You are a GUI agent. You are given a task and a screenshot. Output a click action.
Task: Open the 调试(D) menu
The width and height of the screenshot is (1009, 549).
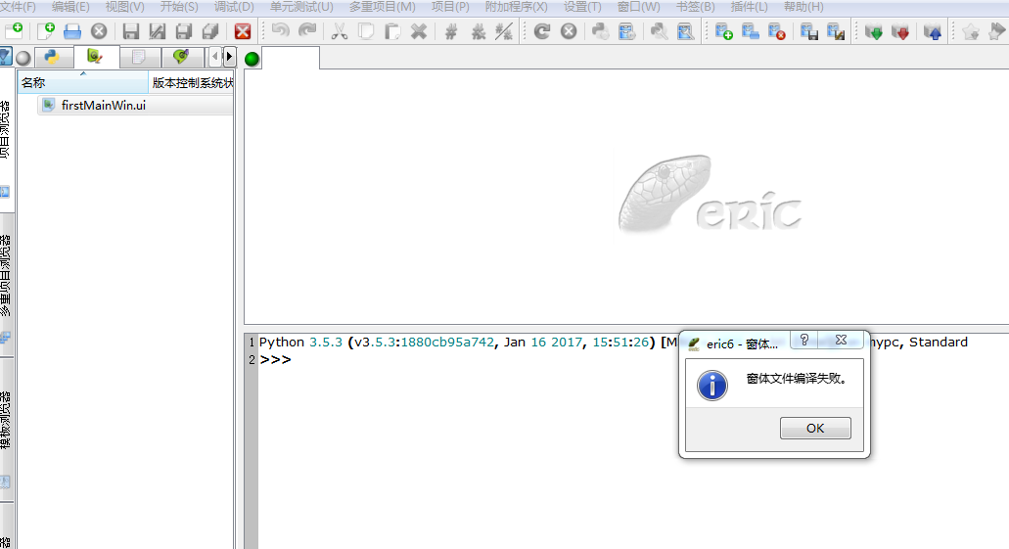234,7
